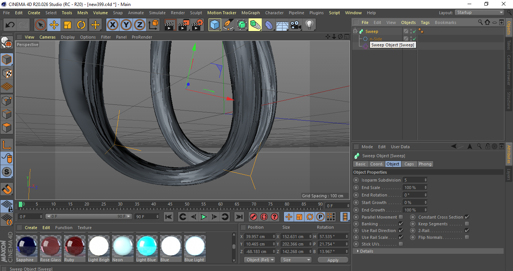Viewport: 513px width, 271px height.
Task: Select the Neon material swatch
Action: point(122,246)
